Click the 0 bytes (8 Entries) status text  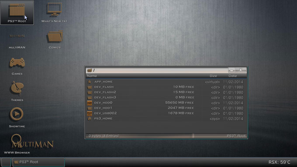(x=104, y=136)
